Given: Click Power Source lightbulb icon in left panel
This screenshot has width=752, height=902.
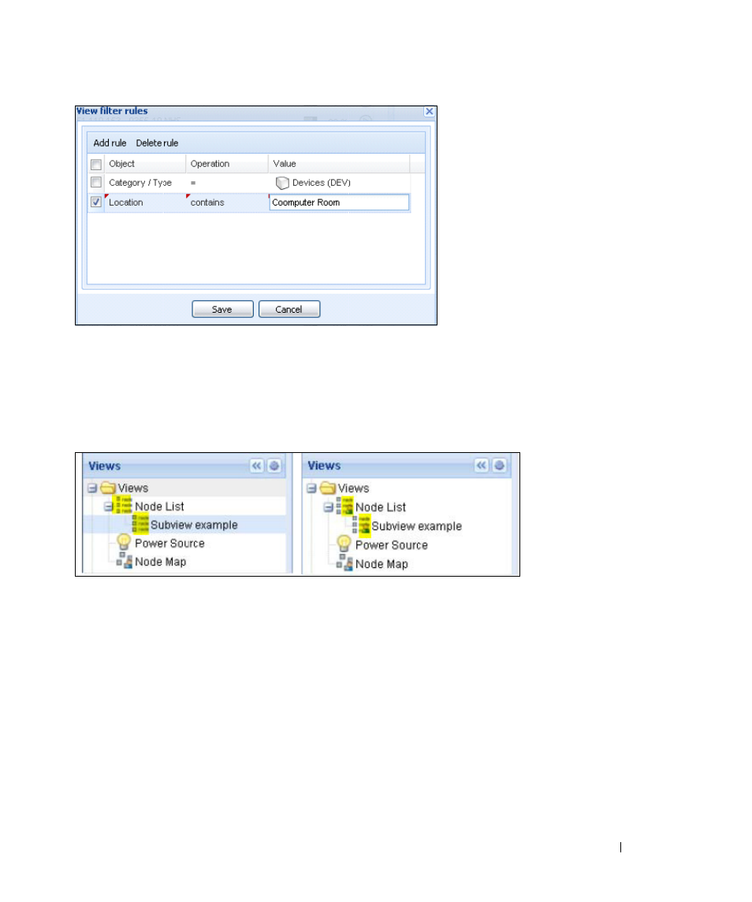Looking at the screenshot, I should point(124,542).
